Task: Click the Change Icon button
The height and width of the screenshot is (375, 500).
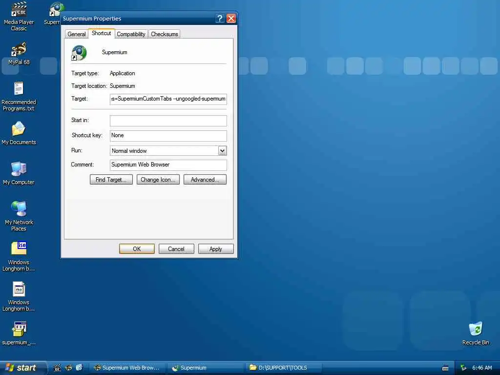Action: click(x=158, y=180)
